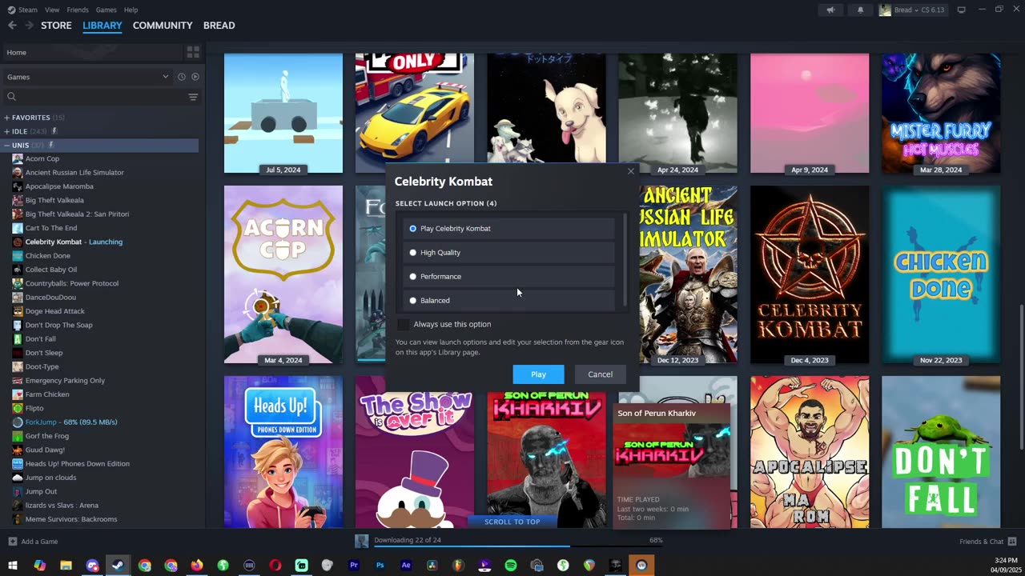The height and width of the screenshot is (576, 1025).
Task: Click the Acorn Cop icon in the sidebar
Action: coord(18,158)
